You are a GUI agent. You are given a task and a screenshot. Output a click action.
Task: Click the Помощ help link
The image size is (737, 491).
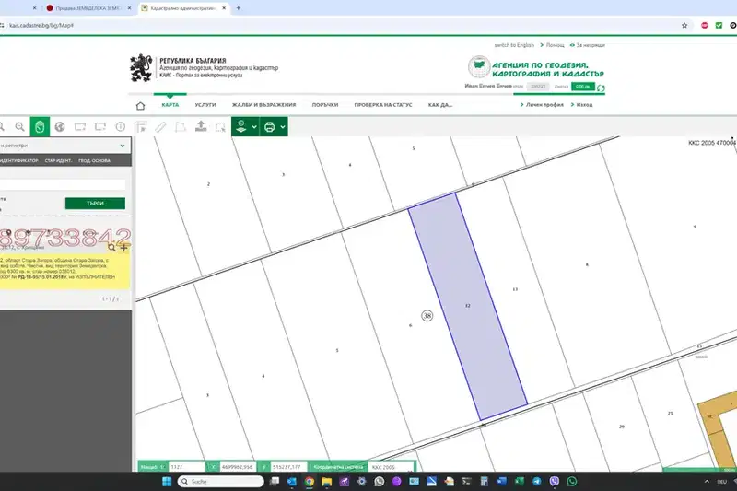click(x=555, y=45)
